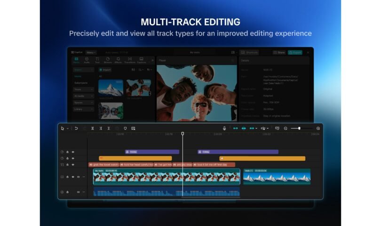
Task: Open the Menu dropdown in title bar
Action: 91,52
